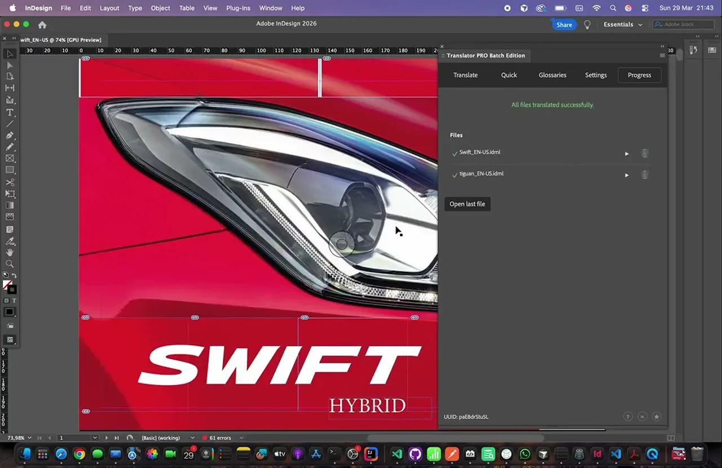The image size is (722, 468).
Task: Toggle formatting affects container button
Action: coord(7,301)
